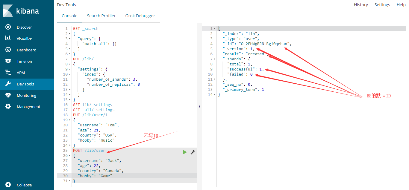Click "country": "USA" line

[x=97, y=135]
